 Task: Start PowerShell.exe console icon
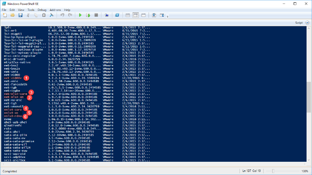pos(117,15)
